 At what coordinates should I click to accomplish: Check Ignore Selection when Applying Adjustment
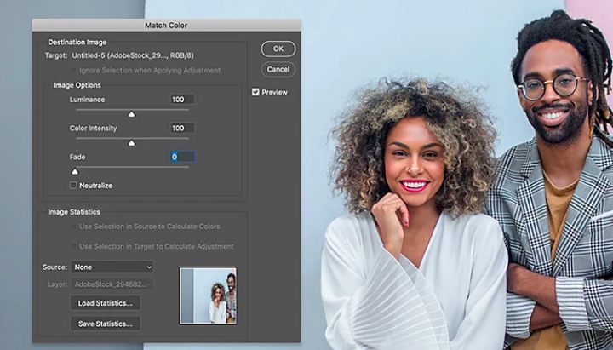(x=73, y=71)
